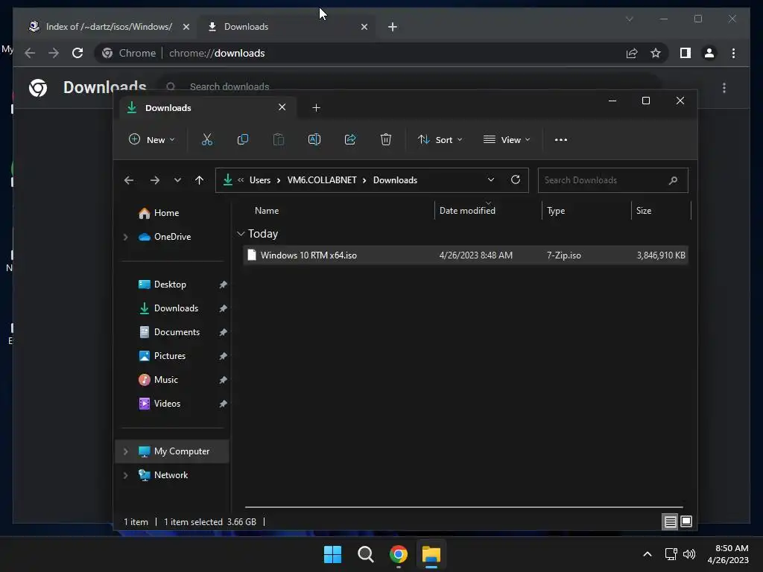Click the Delete trash icon in Explorer toolbar
The width and height of the screenshot is (763, 572).
[x=386, y=139]
